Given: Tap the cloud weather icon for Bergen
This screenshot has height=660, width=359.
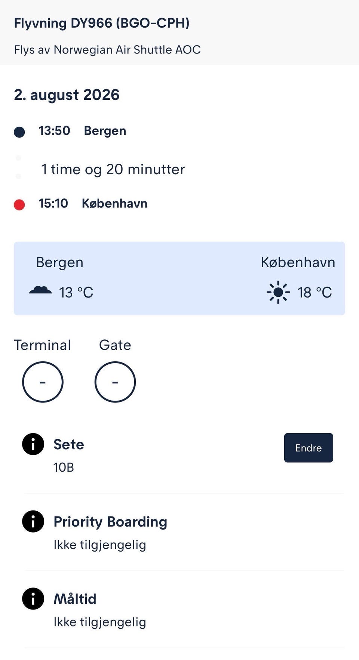Looking at the screenshot, I should pyautogui.click(x=40, y=290).
